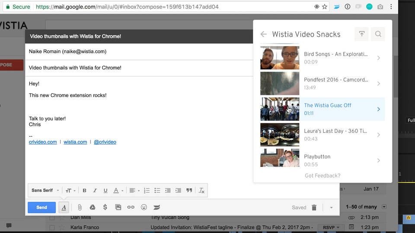Toggle the formatting options icon
The image size is (415, 233).
[x=64, y=208]
